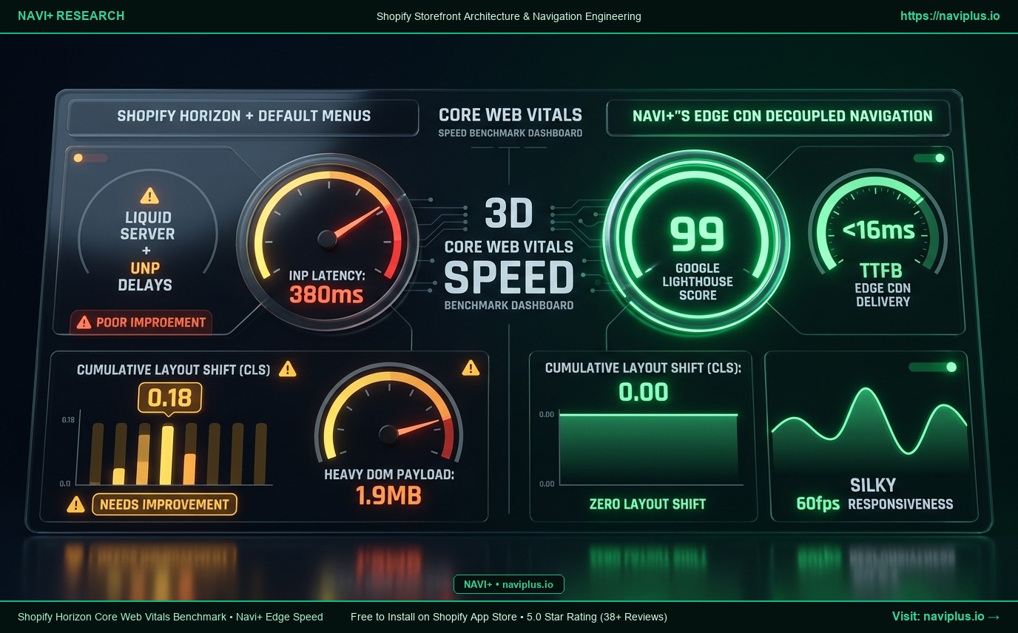Click the POOR IMPROEMENT red badge

coord(141,322)
